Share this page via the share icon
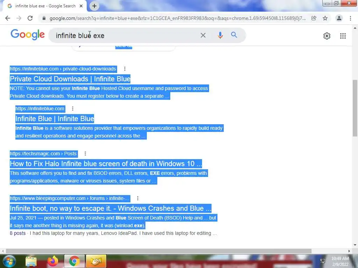The height and width of the screenshot is (268, 358). [x=314, y=18]
